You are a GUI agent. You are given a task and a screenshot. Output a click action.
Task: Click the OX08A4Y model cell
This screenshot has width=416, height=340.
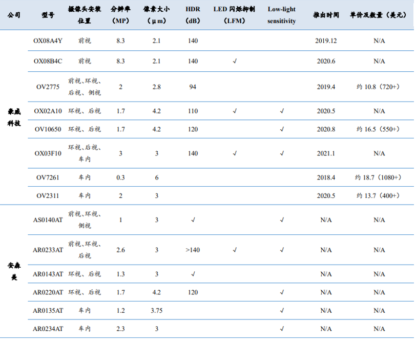point(48,41)
